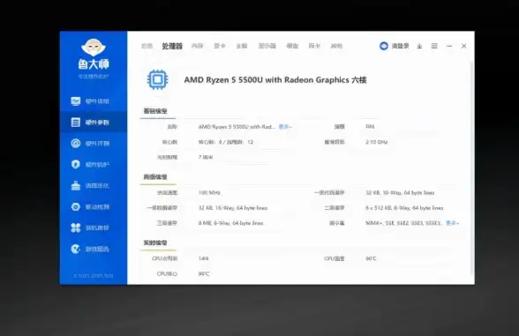Click the CPU temperature value on the right
The image size is (519, 336).
pyautogui.click(x=371, y=258)
